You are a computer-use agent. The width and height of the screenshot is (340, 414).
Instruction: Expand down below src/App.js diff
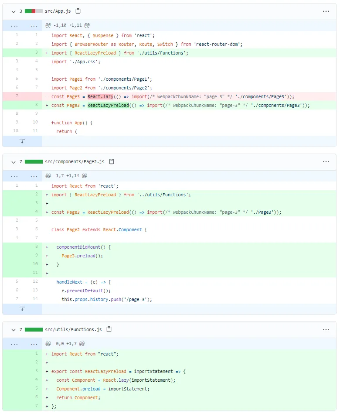click(x=22, y=141)
